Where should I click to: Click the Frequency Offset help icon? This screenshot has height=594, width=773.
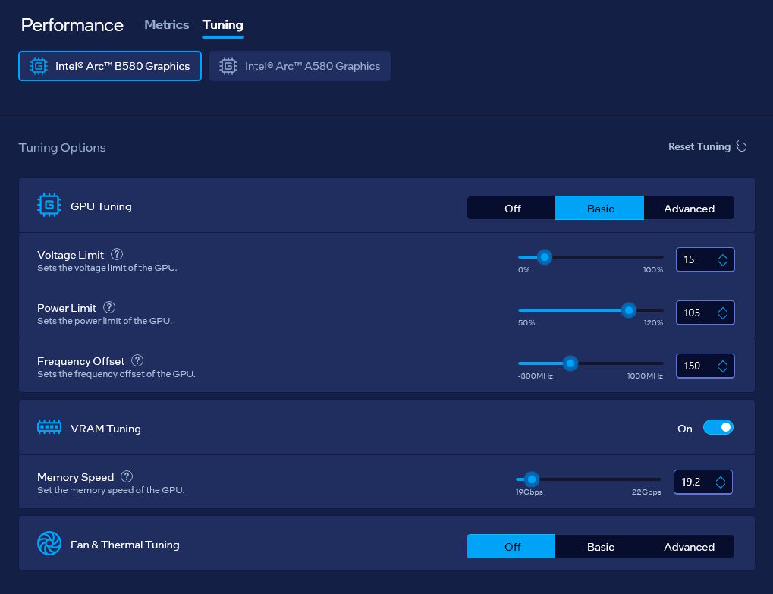pyautogui.click(x=137, y=361)
